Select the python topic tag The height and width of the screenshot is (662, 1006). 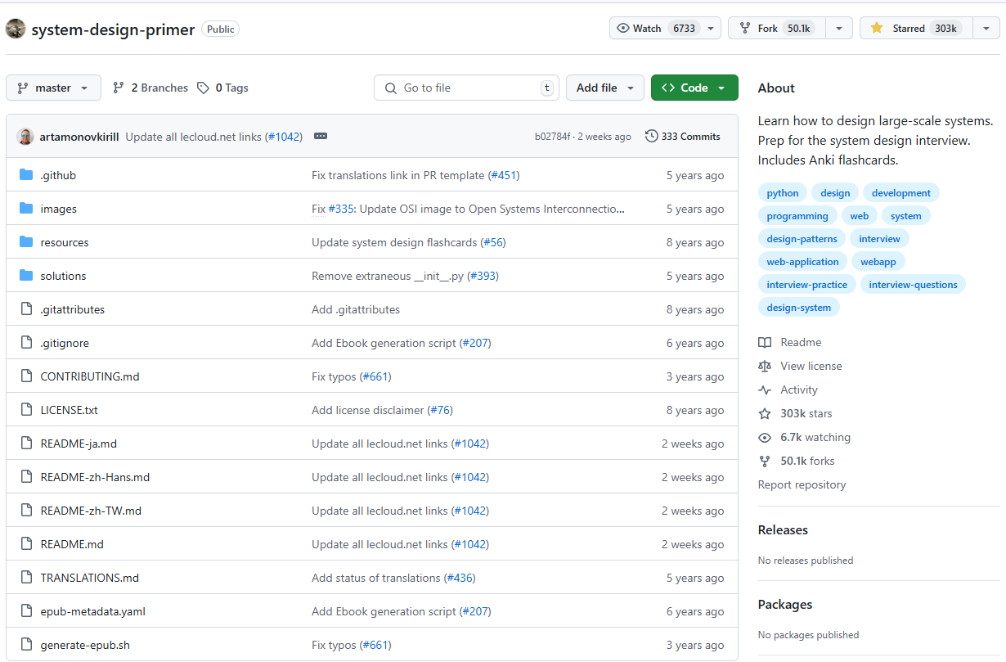click(x=783, y=193)
